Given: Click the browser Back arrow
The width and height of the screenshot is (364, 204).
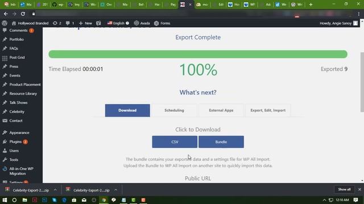Looking at the screenshot, I should pos(6,14).
